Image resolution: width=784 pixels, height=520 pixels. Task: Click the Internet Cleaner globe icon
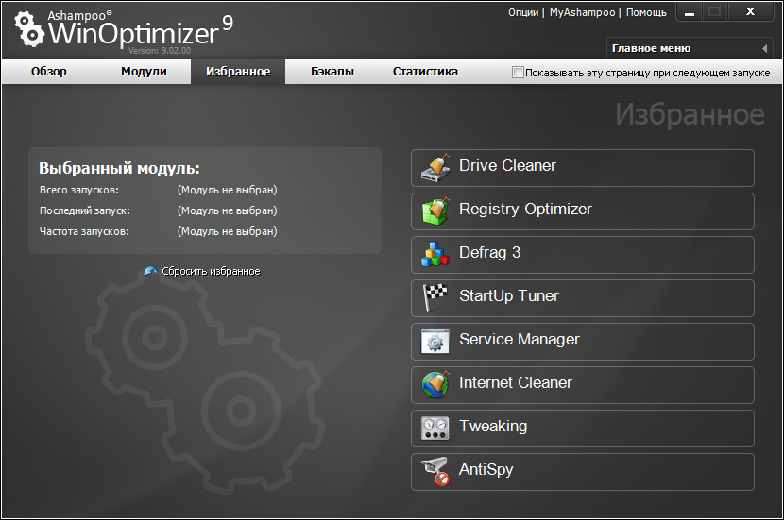point(435,385)
